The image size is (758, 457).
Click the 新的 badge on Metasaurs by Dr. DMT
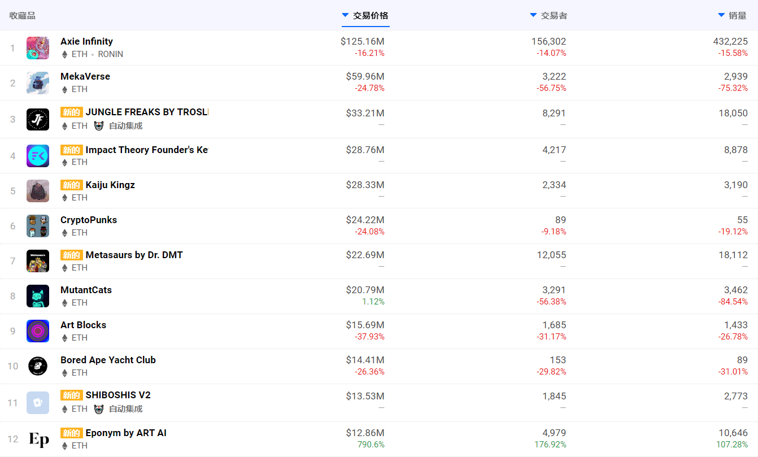[72, 255]
